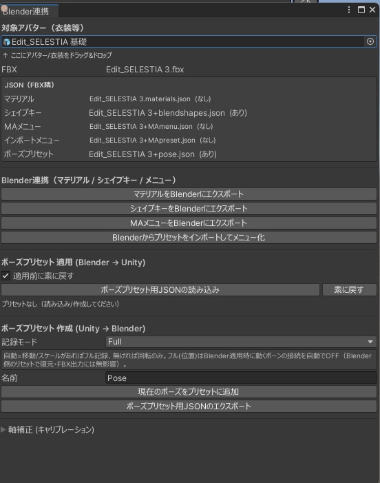The image size is (380, 483).
Task: Close the Blender連携 window
Action: pos(372,10)
